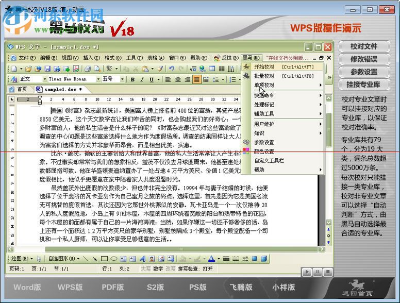Image resolution: width=400 pixels, height=303 pixels.
Task: Center-align the text
Action: click(177, 79)
